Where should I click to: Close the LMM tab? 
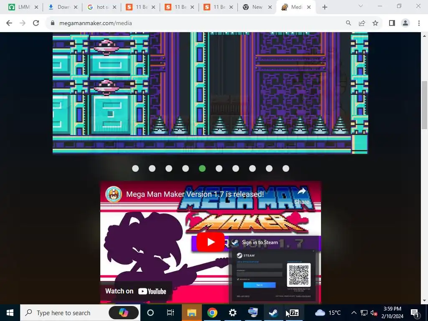coord(36,8)
